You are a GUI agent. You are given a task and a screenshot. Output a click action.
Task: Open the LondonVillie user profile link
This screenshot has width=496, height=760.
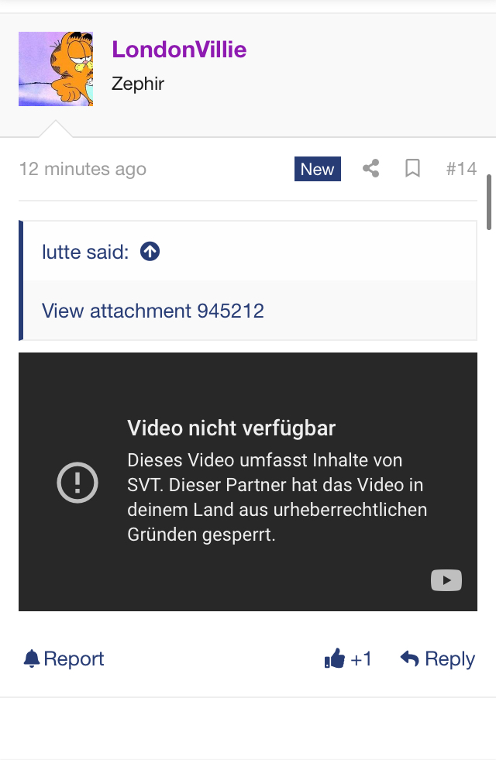point(179,50)
